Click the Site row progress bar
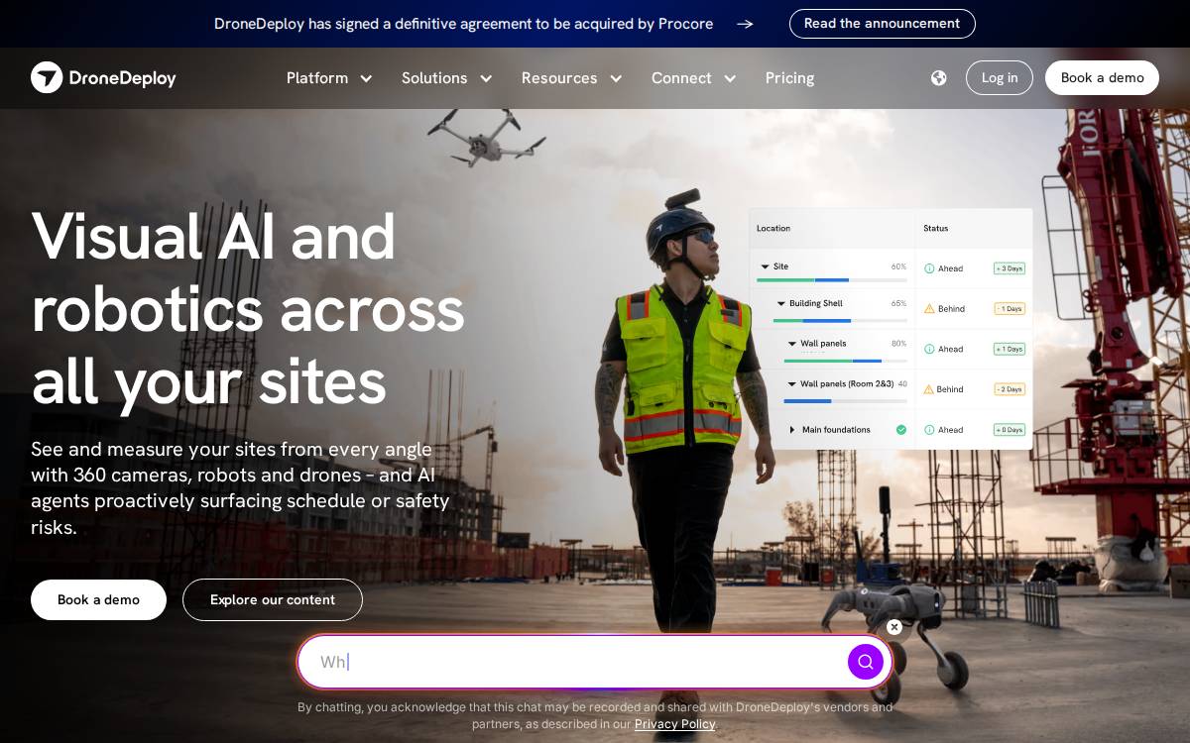Image resolution: width=1190 pixels, height=743 pixels. 831,280
